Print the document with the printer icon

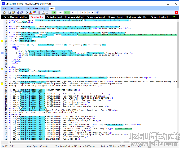point(47,12)
